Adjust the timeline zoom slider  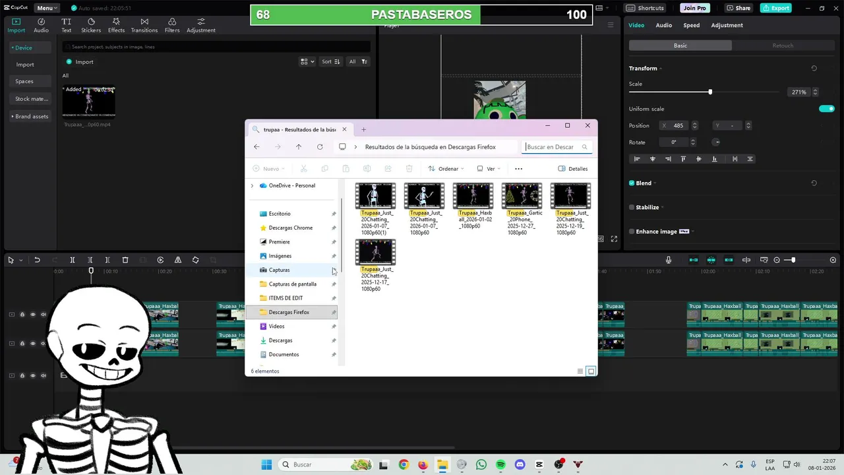point(793,260)
